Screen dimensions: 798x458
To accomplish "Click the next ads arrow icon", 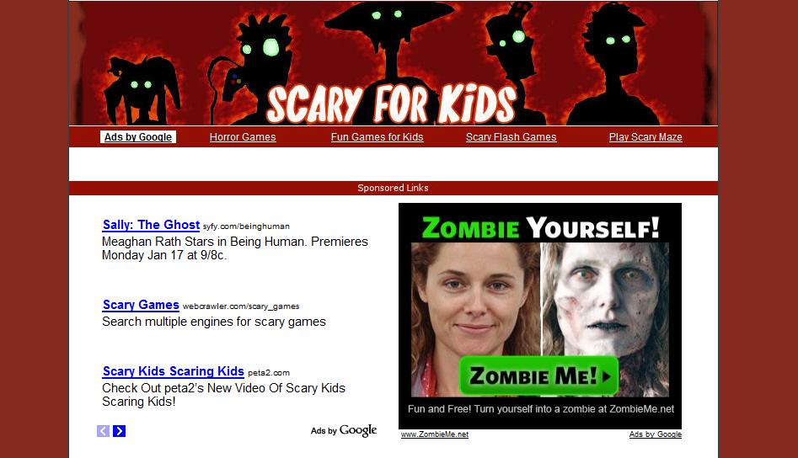I will pos(119,431).
